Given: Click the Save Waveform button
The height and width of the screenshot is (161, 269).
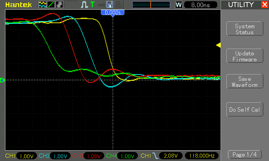Looking at the screenshot, I should [x=245, y=81].
